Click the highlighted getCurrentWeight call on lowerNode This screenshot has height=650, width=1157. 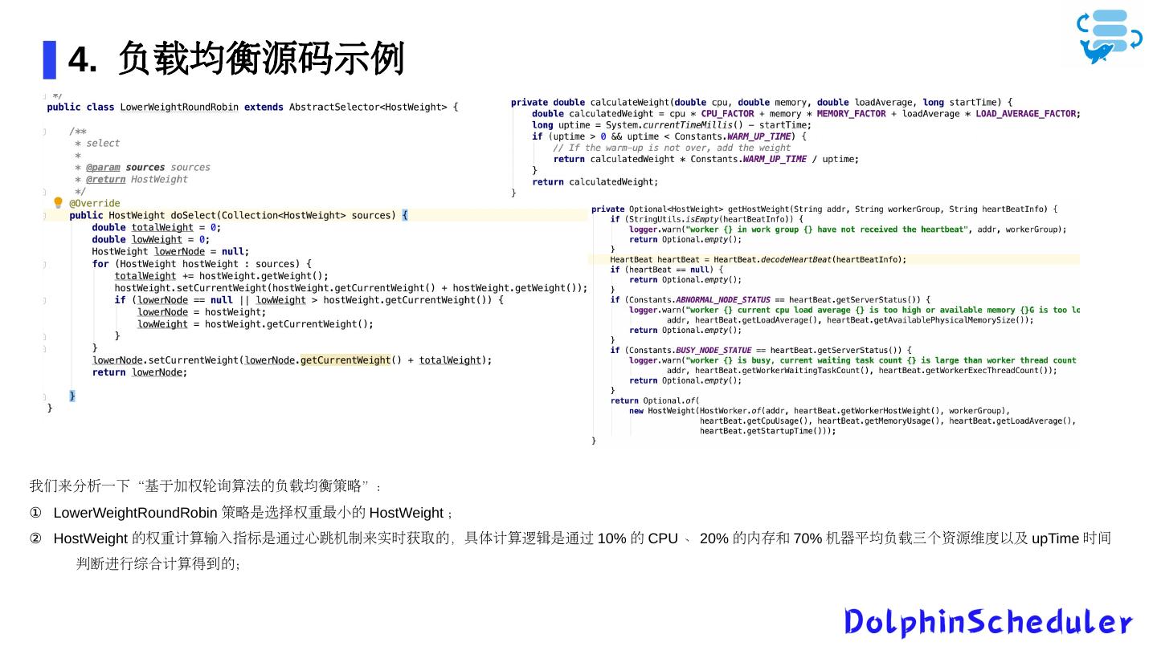[x=345, y=360]
